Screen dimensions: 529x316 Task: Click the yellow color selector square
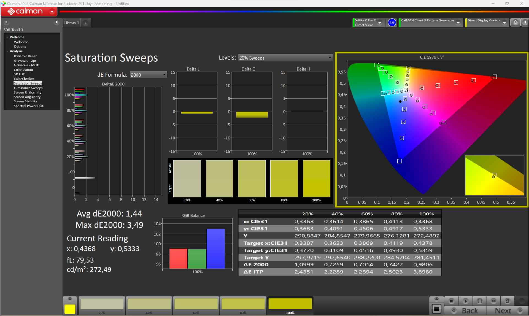click(x=70, y=309)
